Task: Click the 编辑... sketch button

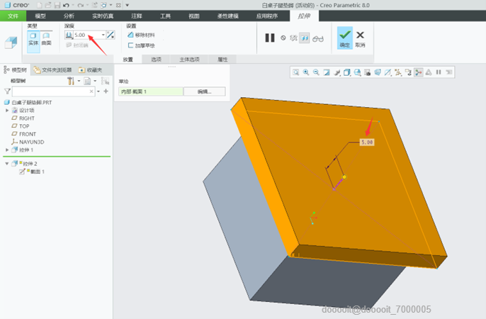Action: tap(204, 91)
